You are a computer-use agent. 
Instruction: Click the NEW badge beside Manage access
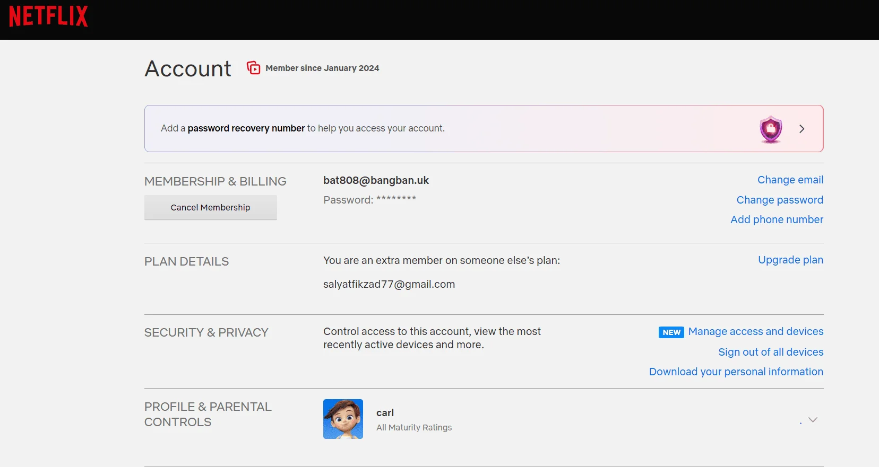(671, 332)
